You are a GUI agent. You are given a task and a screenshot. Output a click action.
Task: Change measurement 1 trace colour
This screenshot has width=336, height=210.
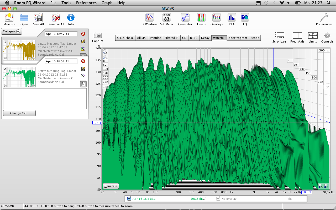pyautogui.click(x=83, y=49)
